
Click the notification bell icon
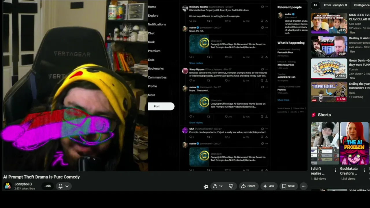(x=60, y=186)
